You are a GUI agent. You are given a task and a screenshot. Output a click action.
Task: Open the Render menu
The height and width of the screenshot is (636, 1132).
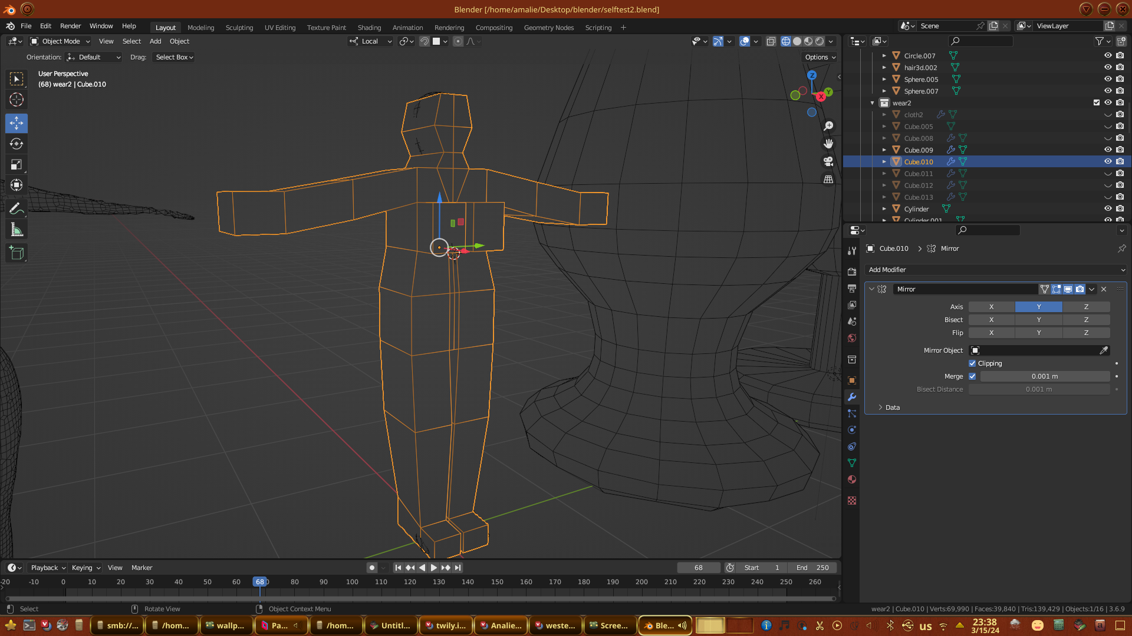[x=70, y=26]
